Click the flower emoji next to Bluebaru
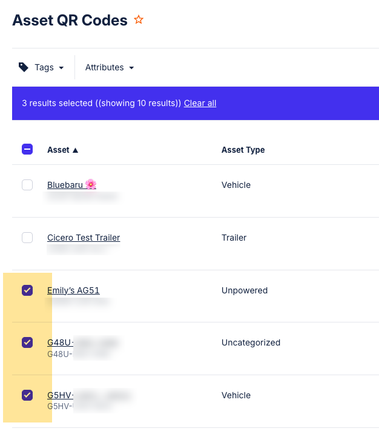 click(x=91, y=184)
